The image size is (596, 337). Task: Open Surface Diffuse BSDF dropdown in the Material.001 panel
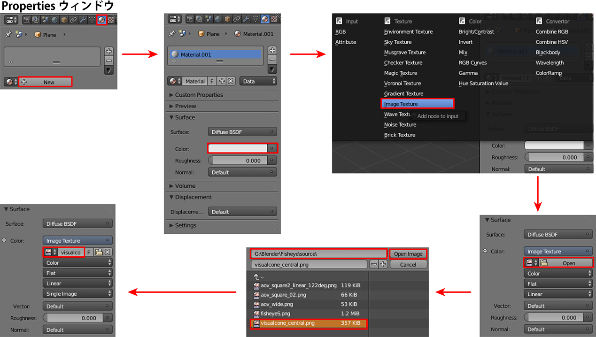(x=242, y=132)
